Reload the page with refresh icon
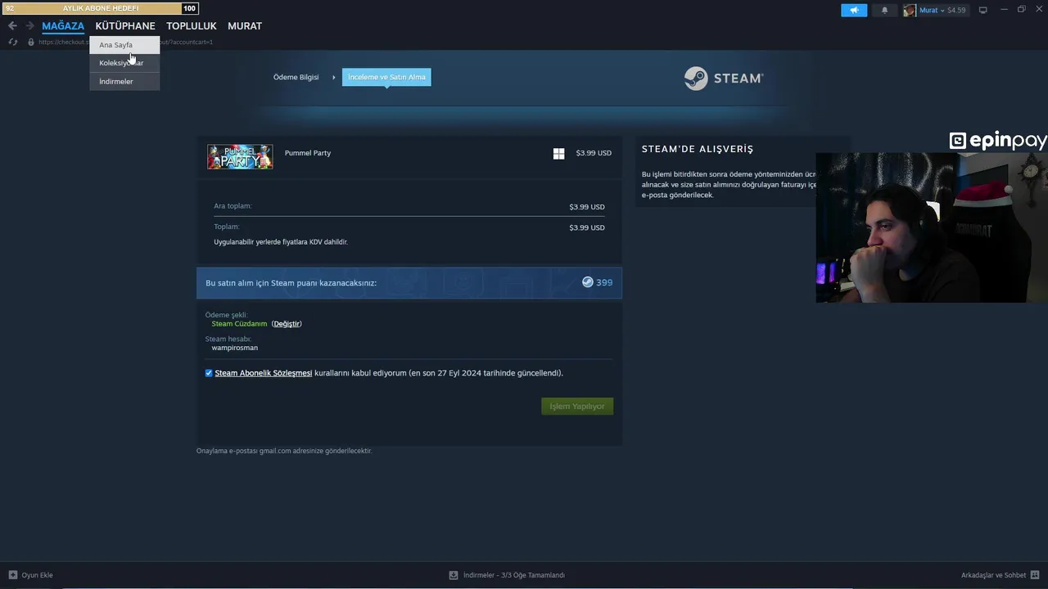 coord(13,42)
